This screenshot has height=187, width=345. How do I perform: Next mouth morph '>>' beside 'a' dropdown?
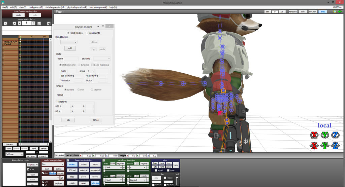click(148, 167)
